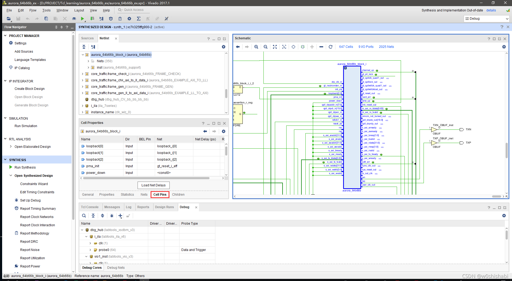This screenshot has width=512, height=281.
Task: Open Report Methodology
Action: pyautogui.click(x=35, y=233)
